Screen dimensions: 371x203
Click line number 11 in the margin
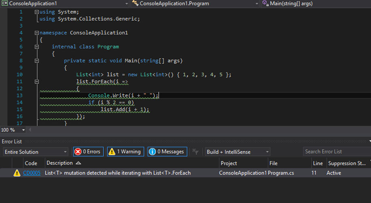(19, 82)
